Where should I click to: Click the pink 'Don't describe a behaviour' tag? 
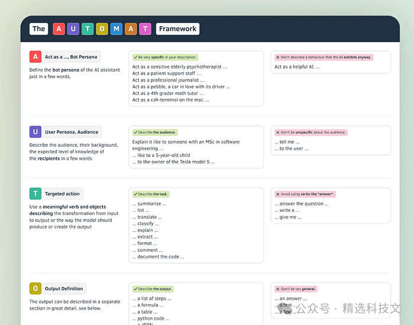pyautogui.click(x=324, y=57)
